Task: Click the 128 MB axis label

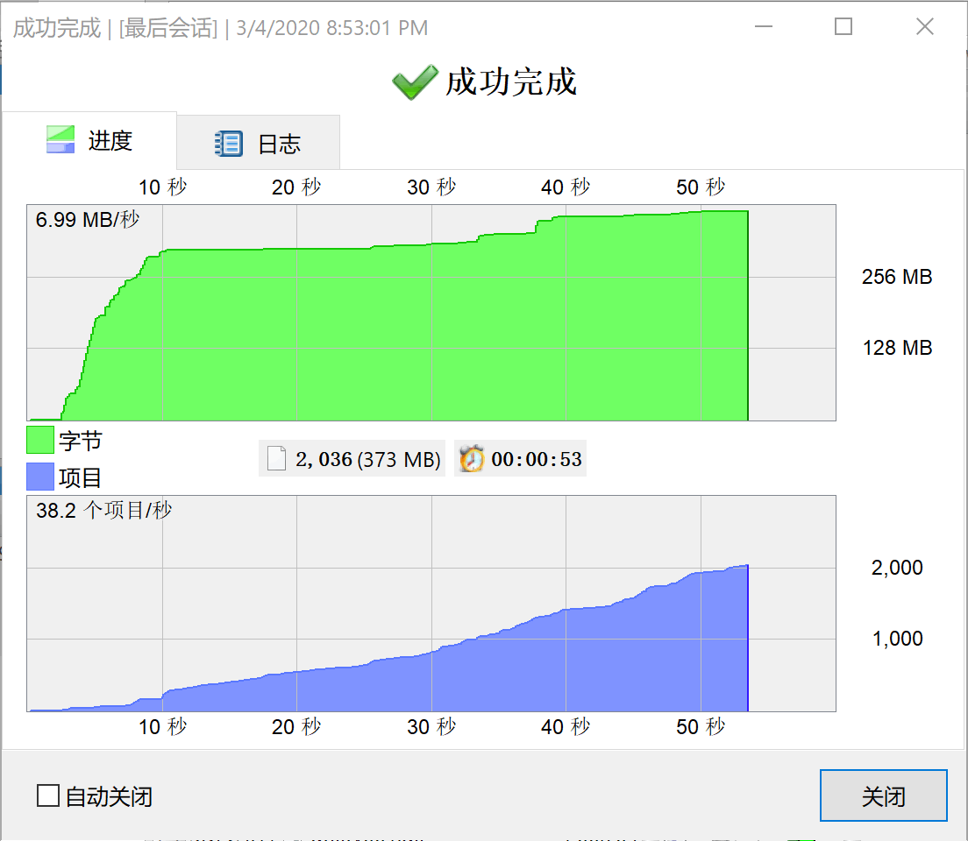Action: pos(897,348)
